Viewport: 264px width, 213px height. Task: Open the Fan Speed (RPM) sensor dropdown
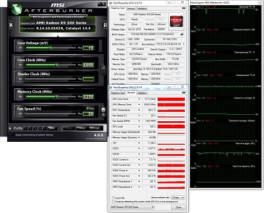click(139, 121)
